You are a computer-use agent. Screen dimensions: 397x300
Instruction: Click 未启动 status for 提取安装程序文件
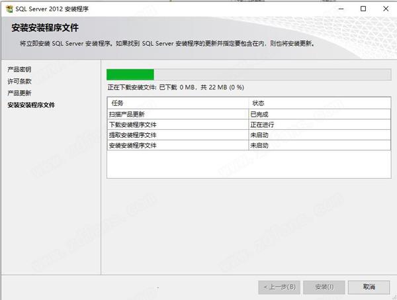pyautogui.click(x=320, y=135)
